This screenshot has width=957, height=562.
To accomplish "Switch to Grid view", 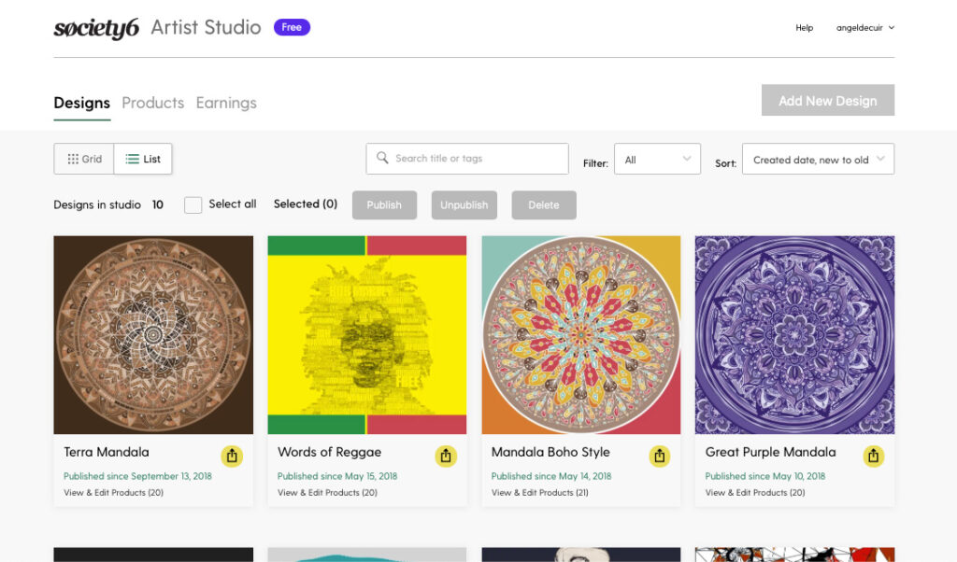I will pos(84,159).
